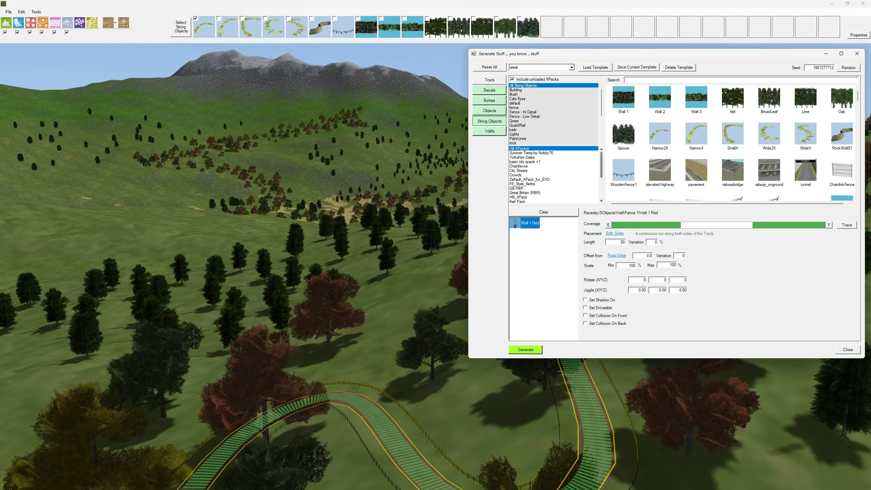Select the terrain mountain tool icon
Screen dimensions: 871x490
point(6,23)
